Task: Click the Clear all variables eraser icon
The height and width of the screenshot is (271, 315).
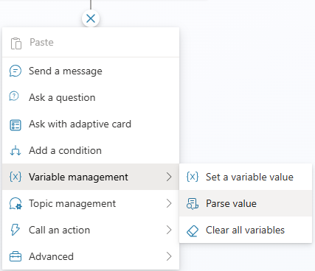Action: (x=193, y=230)
